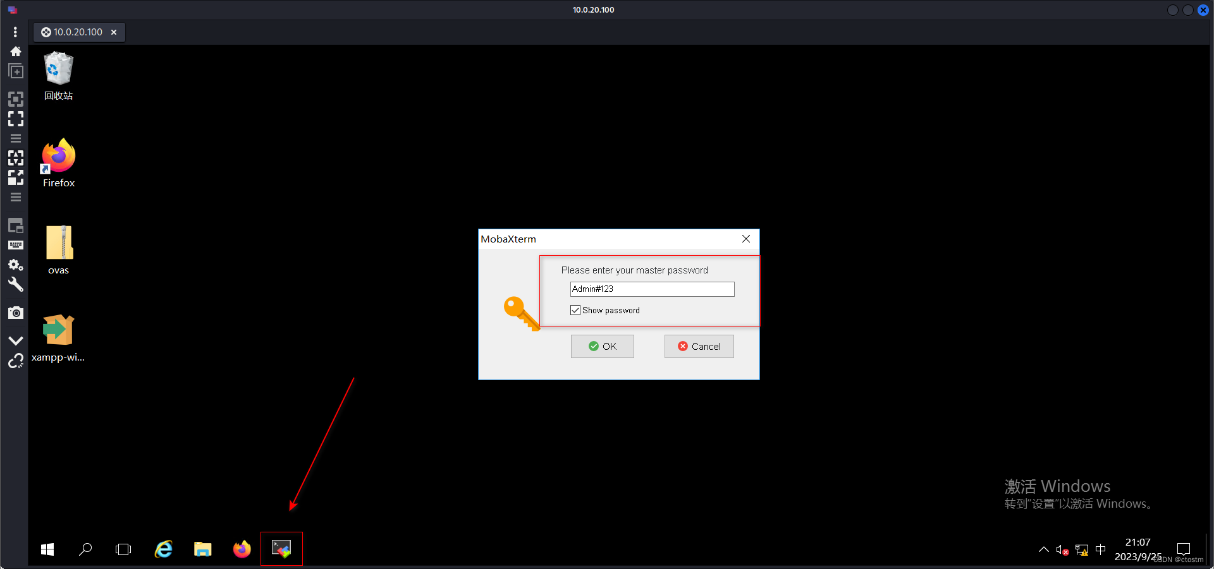The width and height of the screenshot is (1214, 569).
Task: Select the Firefox desktop shortcut
Action: (x=58, y=164)
